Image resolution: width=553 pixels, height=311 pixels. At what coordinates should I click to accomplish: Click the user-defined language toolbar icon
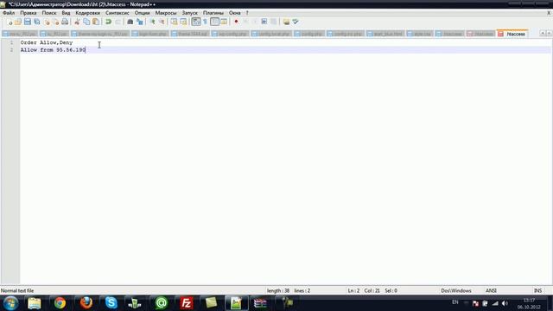pos(224,22)
